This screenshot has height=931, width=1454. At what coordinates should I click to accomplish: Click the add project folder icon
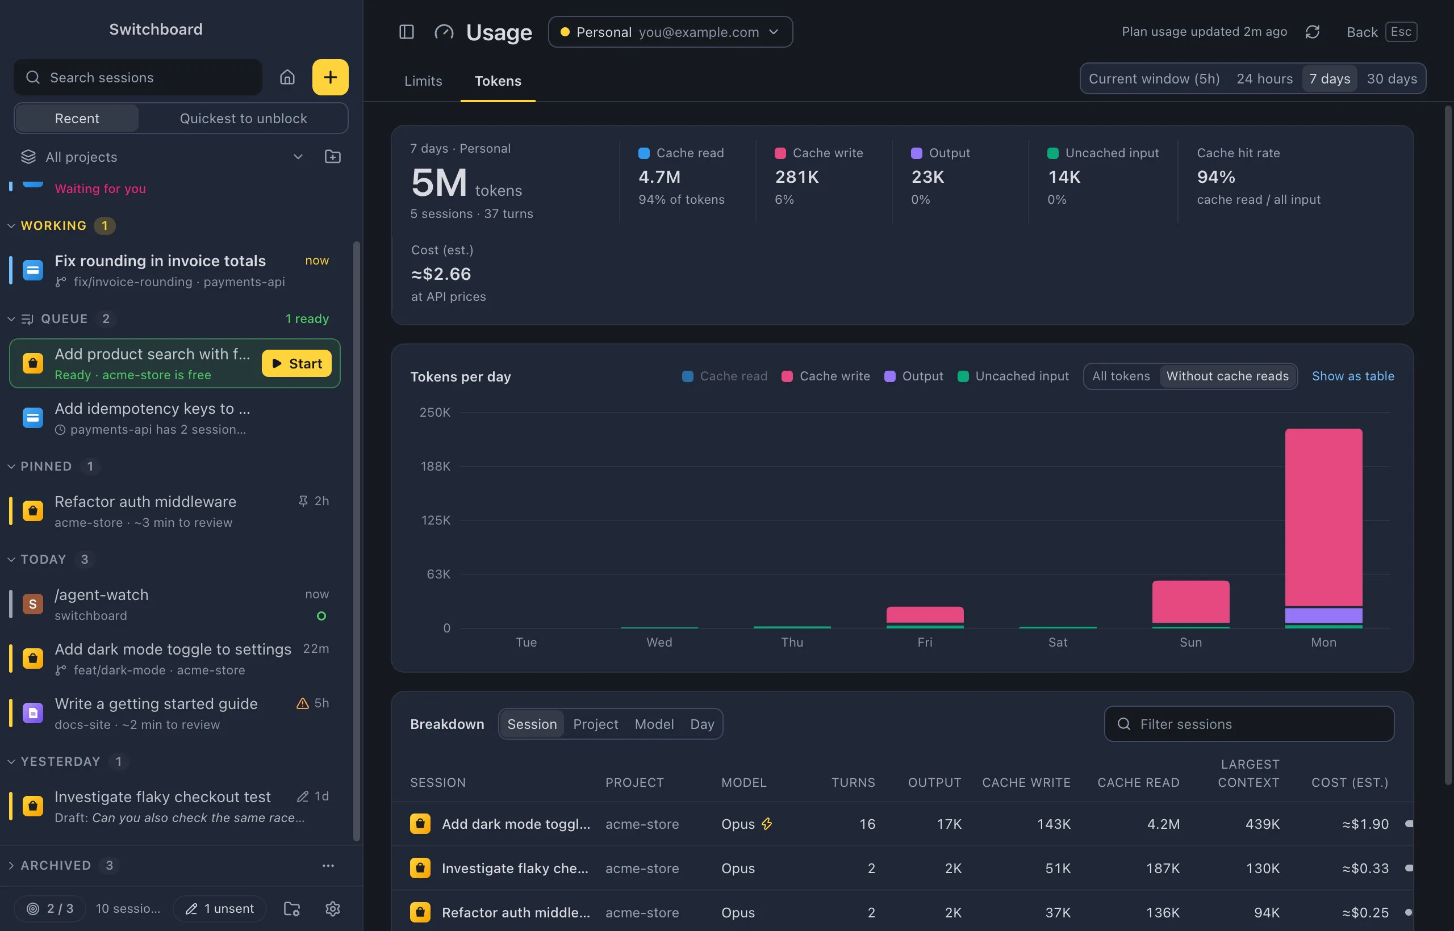coord(333,157)
